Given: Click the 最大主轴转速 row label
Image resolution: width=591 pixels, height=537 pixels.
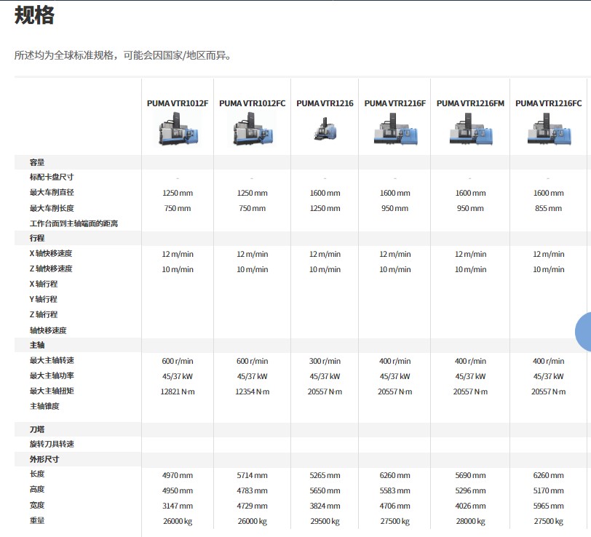Looking at the screenshot, I should click(52, 361).
